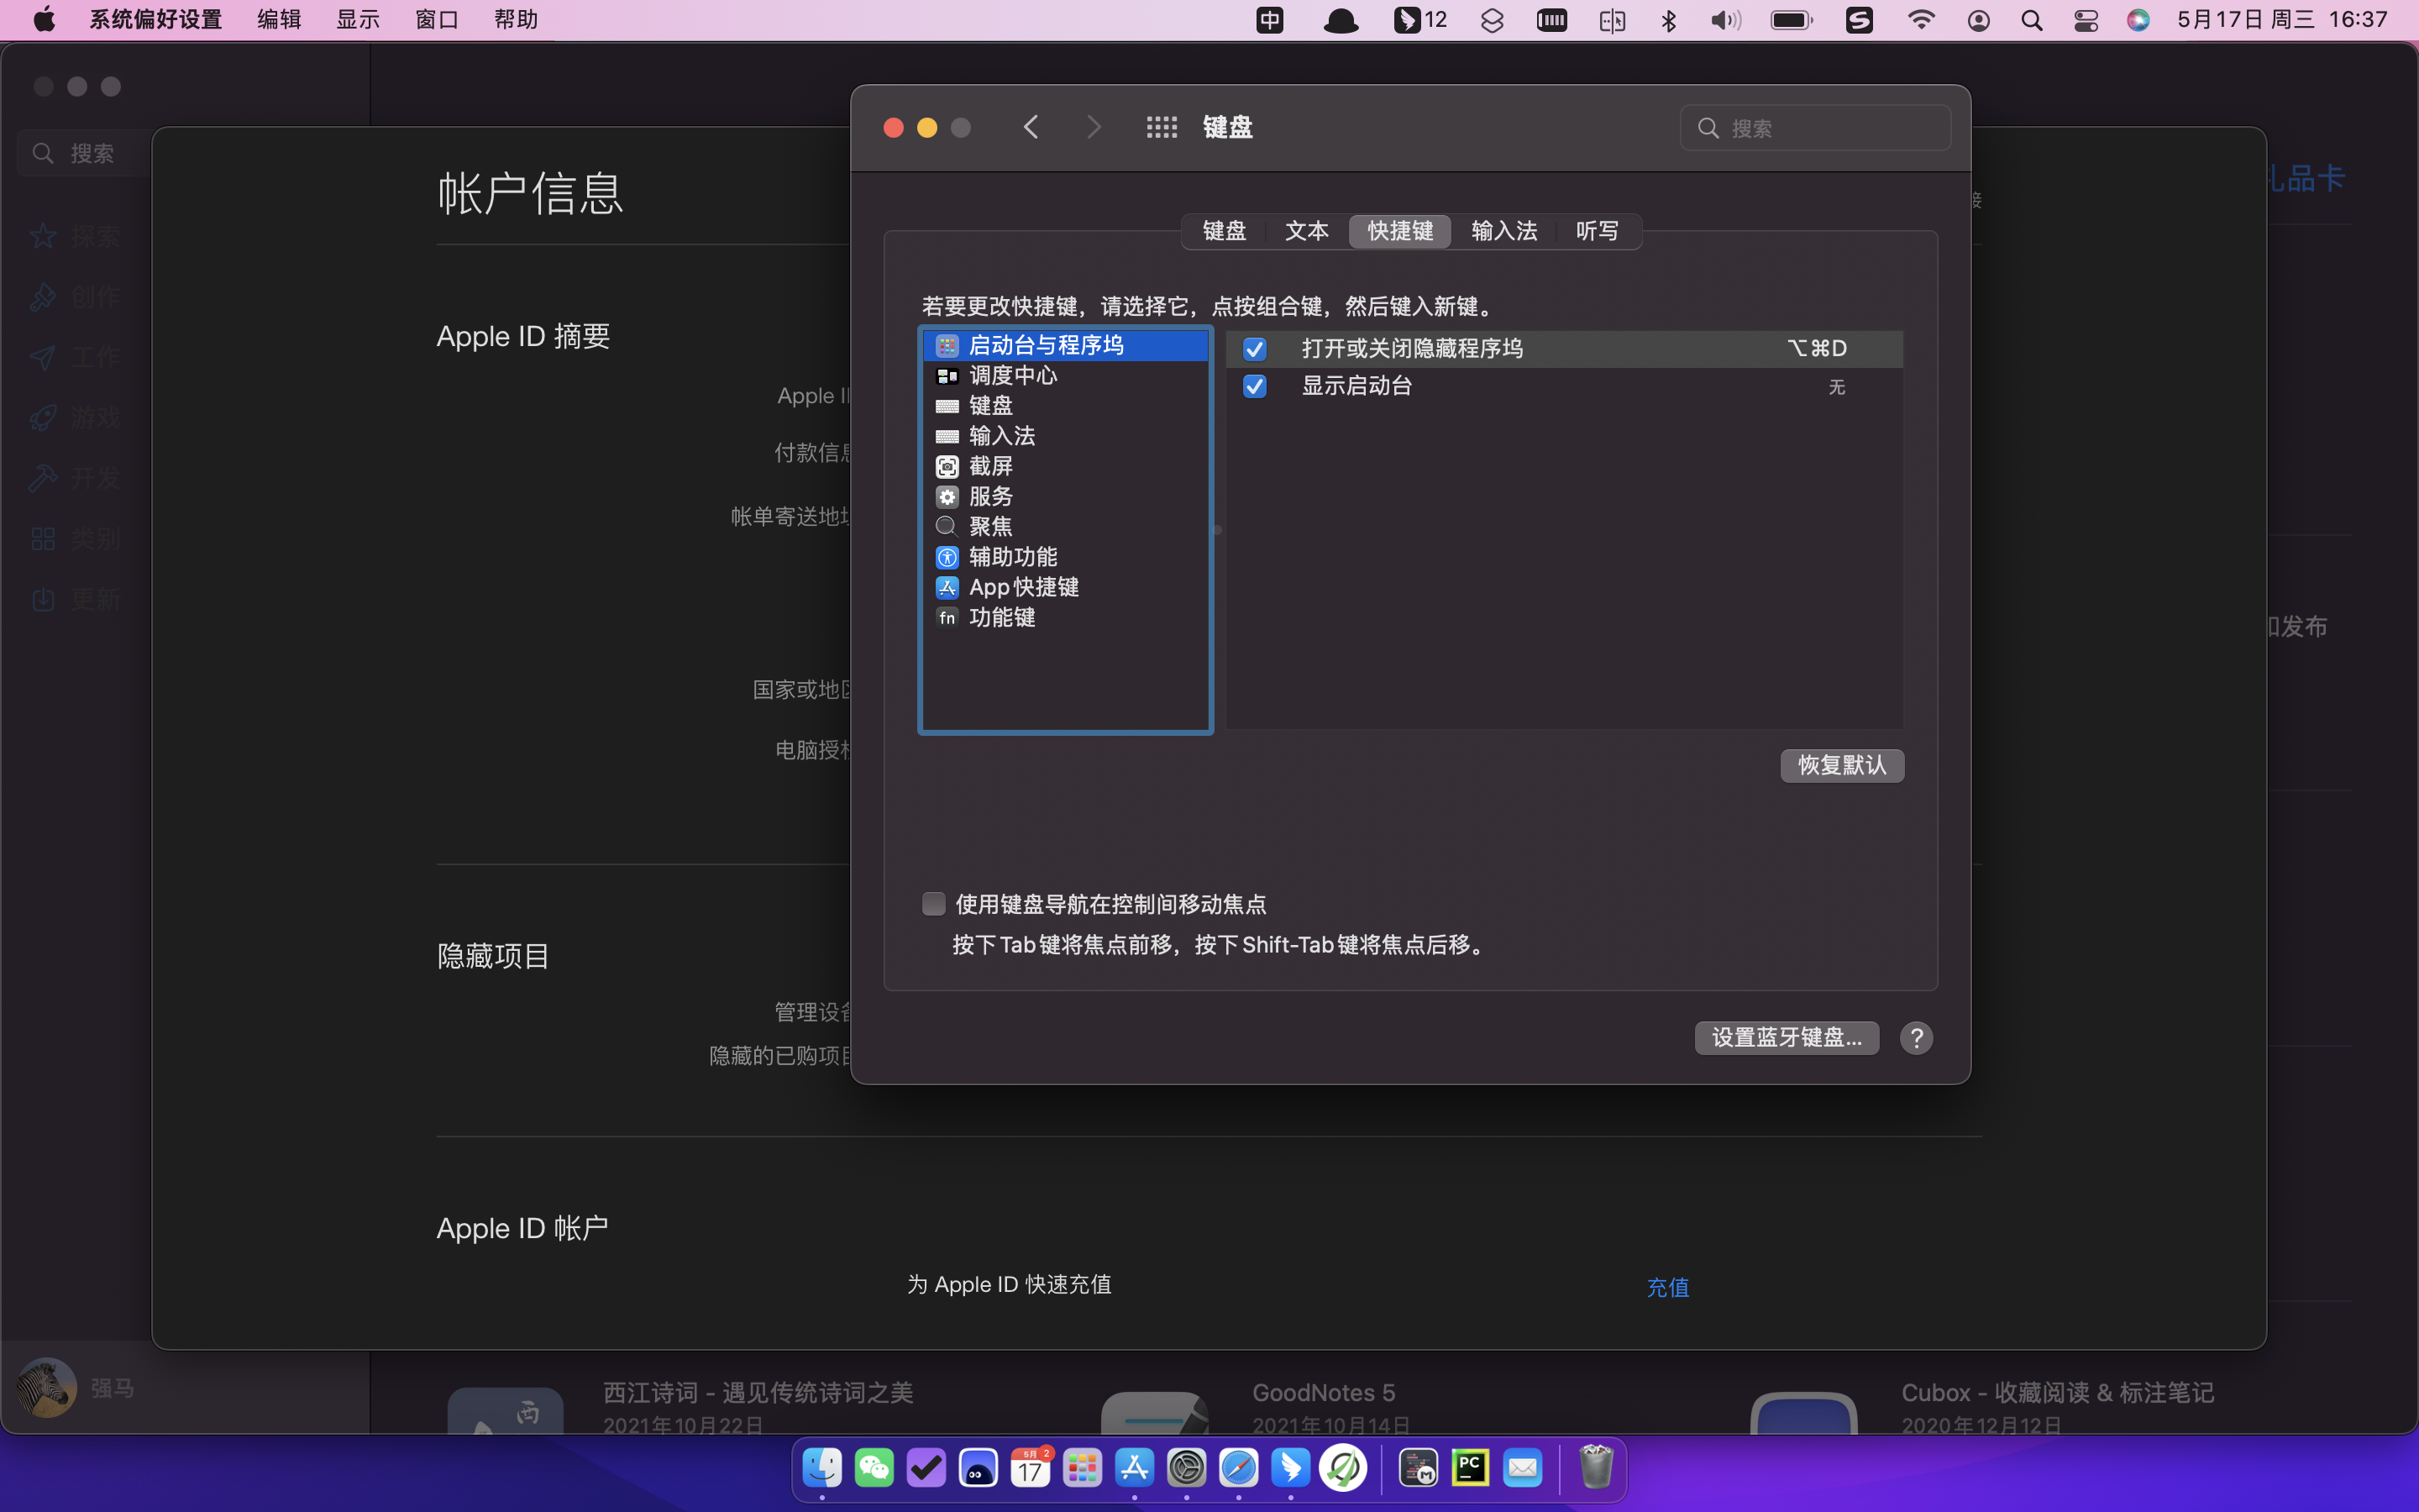Open the 帮助 menu
The width and height of the screenshot is (2419, 1512).
[516, 20]
